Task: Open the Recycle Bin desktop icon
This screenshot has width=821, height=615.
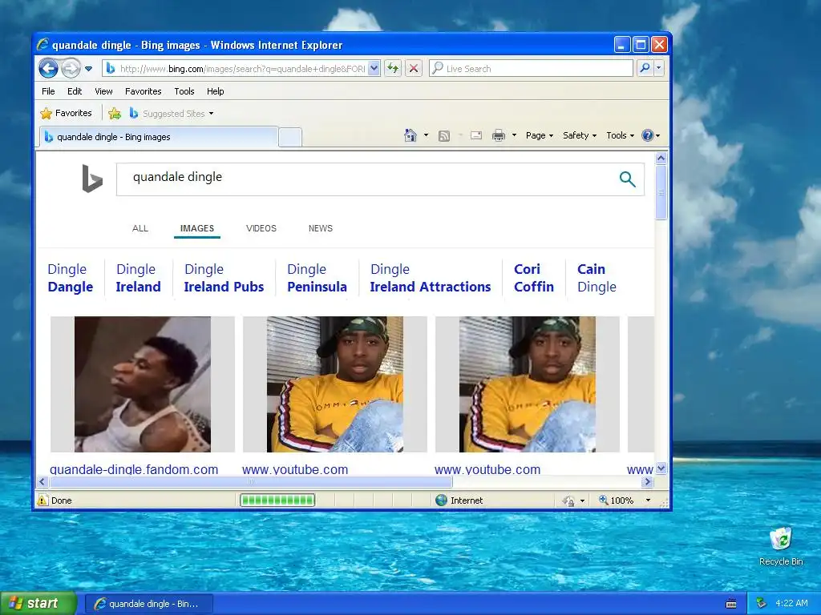Action: pos(781,546)
